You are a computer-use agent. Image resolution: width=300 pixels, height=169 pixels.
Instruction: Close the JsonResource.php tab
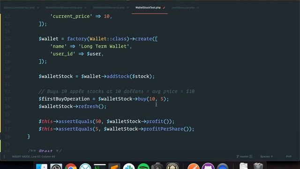pos(198,8)
